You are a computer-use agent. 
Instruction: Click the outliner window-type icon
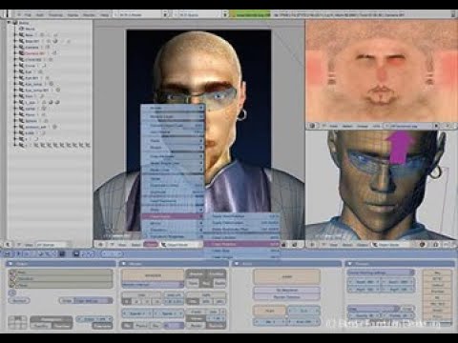[8, 245]
